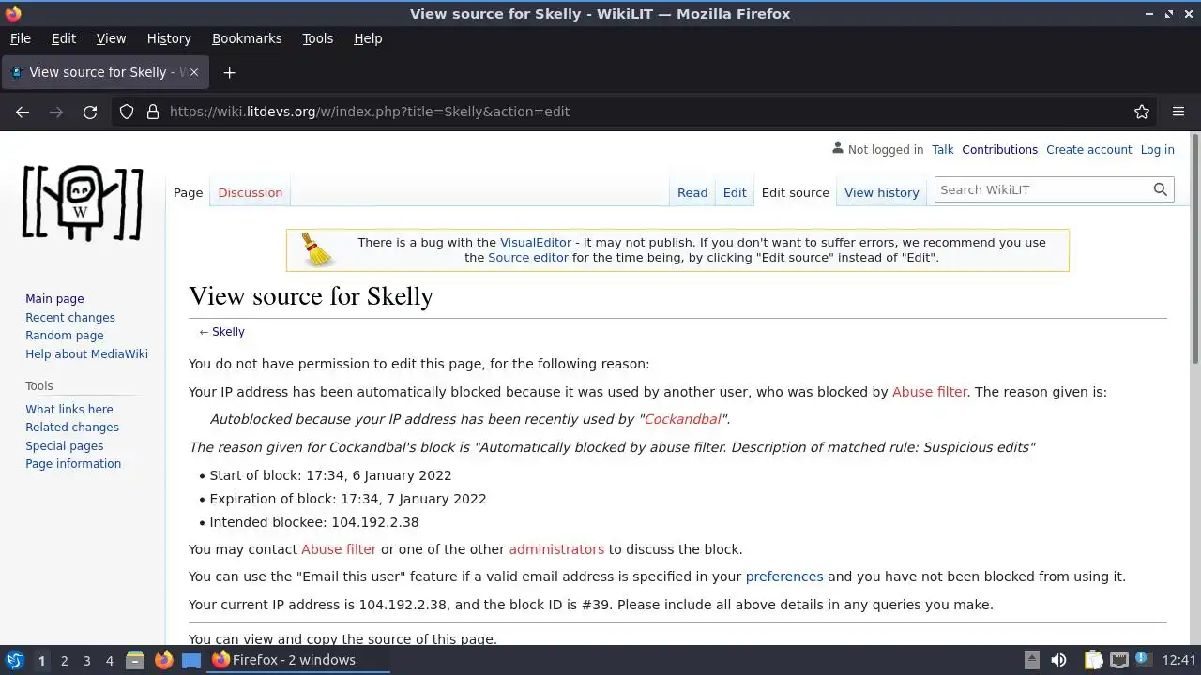1201x675 pixels.
Task: Go to Main page in sidebar
Action: tap(54, 298)
